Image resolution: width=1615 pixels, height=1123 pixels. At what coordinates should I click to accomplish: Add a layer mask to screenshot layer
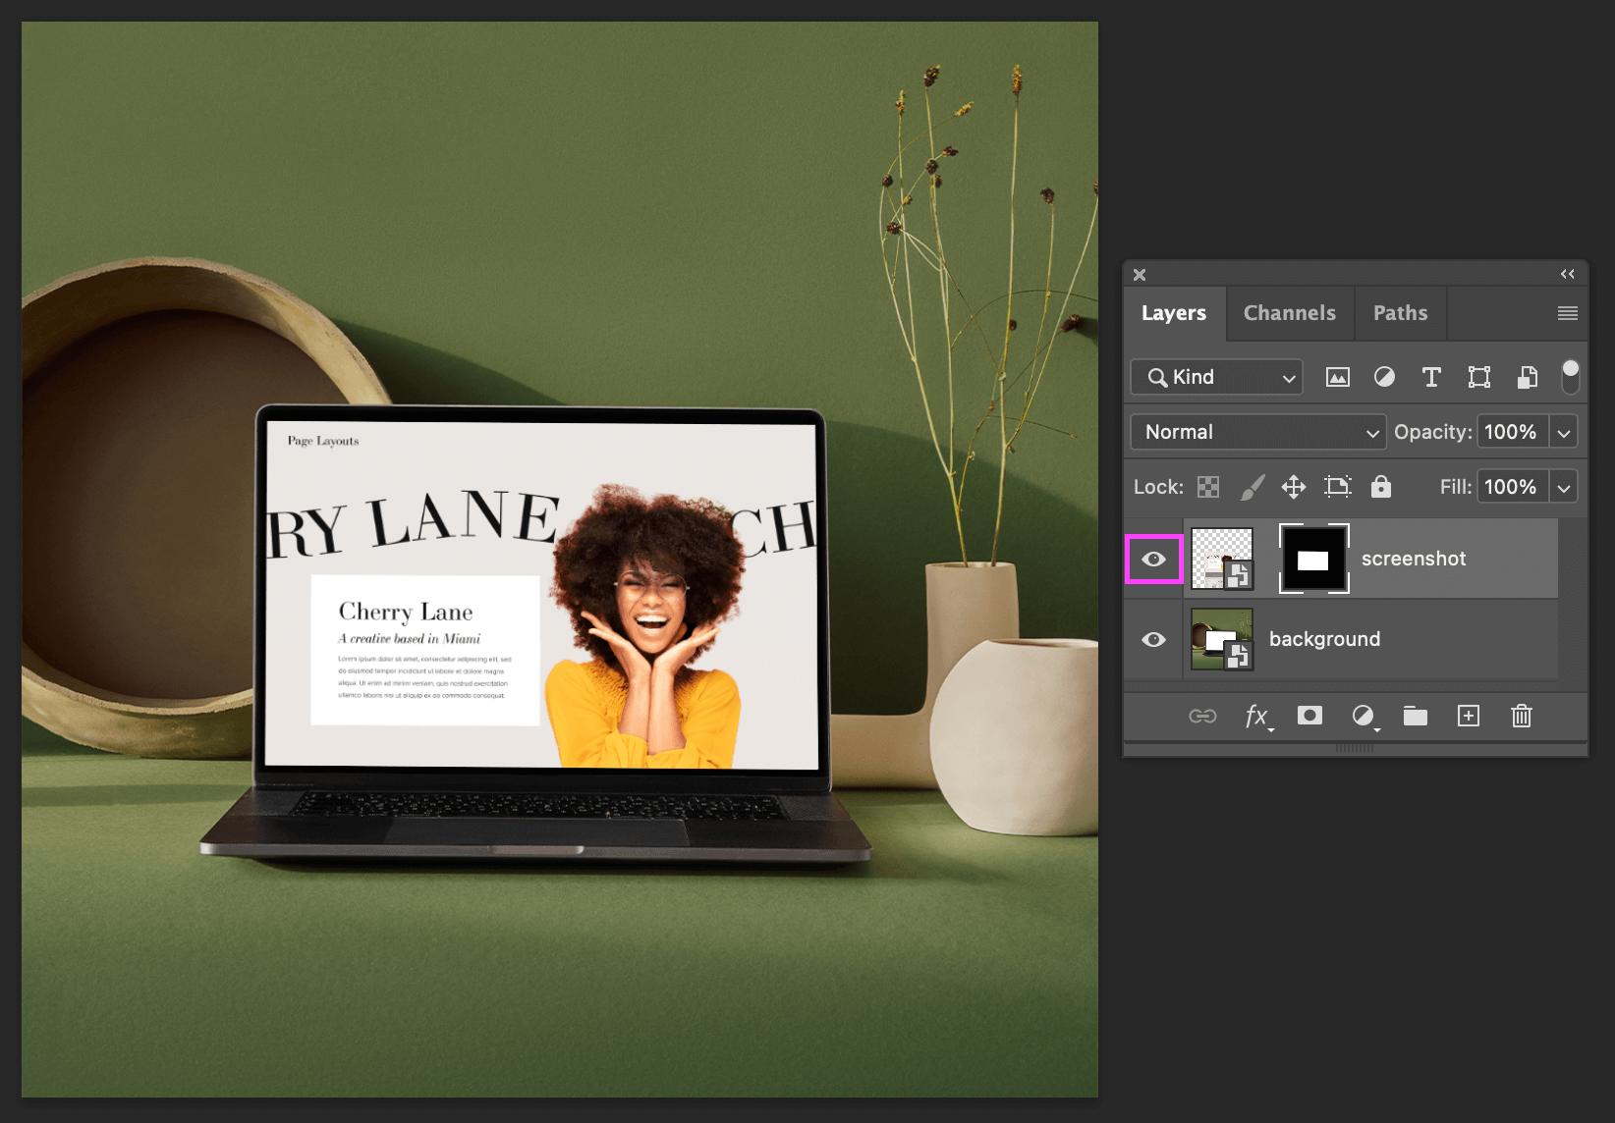1309,716
